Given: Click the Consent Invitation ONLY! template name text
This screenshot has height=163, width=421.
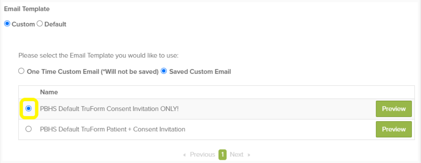Looking at the screenshot, I should [x=109, y=109].
